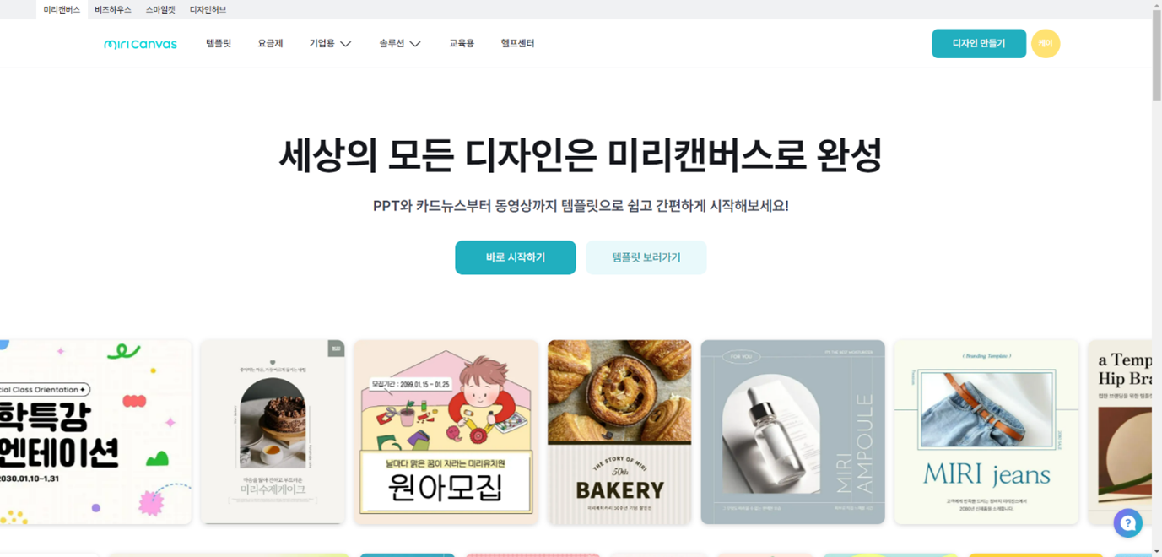Switch to the 디자인허브 top tab

click(208, 10)
